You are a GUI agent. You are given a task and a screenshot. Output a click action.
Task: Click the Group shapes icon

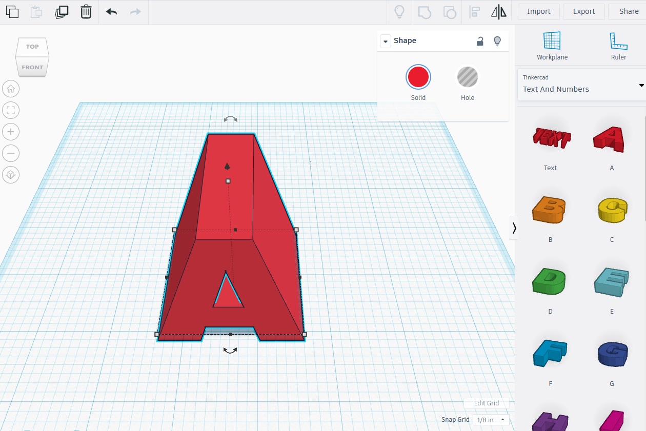tap(425, 11)
